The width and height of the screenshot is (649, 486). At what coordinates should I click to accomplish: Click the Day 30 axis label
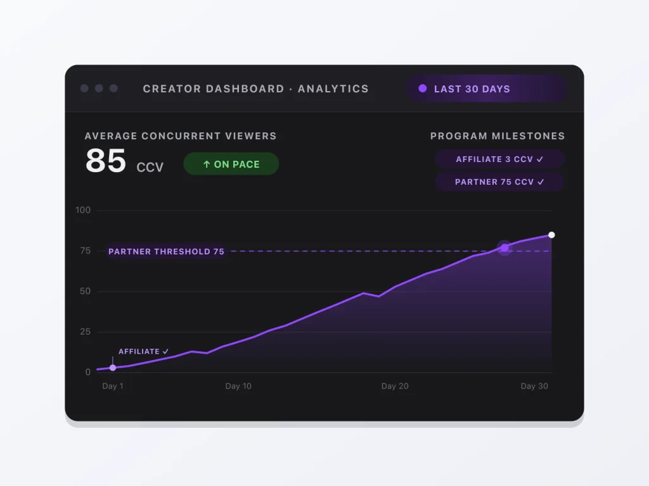[x=534, y=386]
